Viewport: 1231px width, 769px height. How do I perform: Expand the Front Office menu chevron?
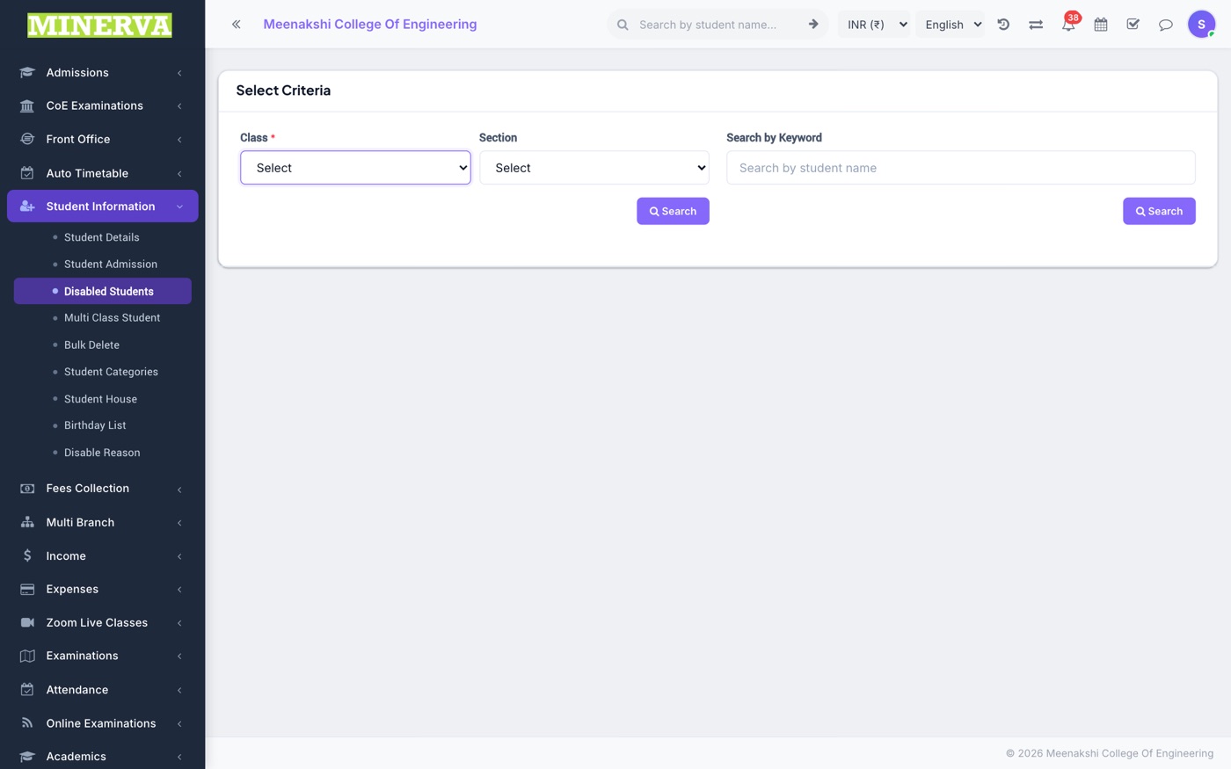tap(179, 140)
